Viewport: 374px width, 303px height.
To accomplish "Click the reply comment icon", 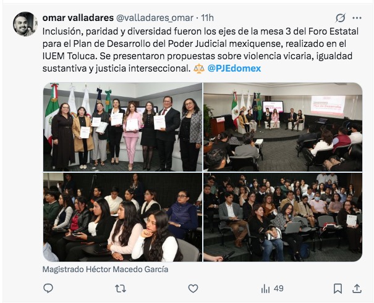I will (48, 288).
